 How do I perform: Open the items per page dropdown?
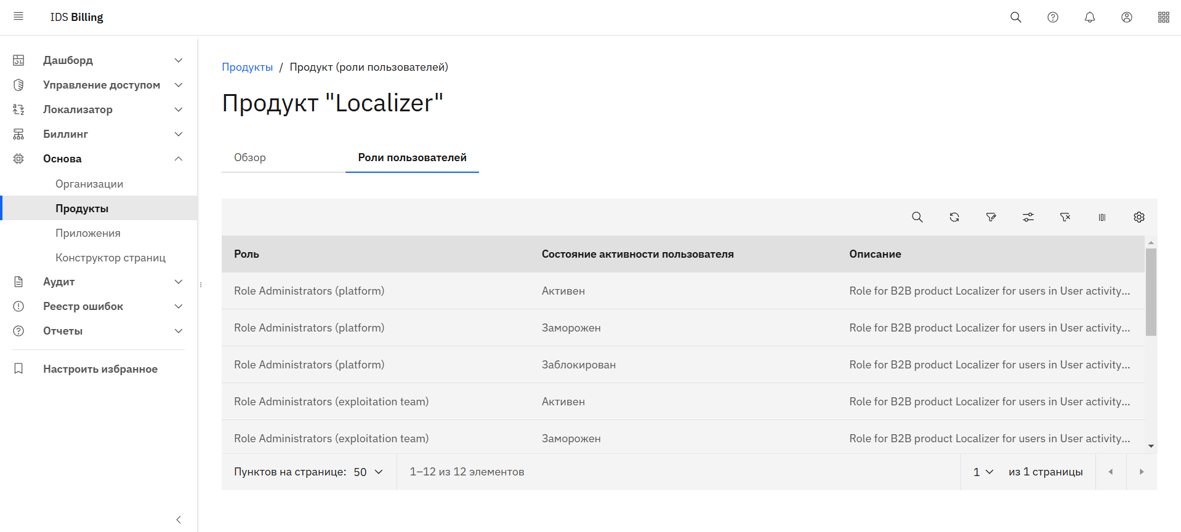tap(368, 472)
